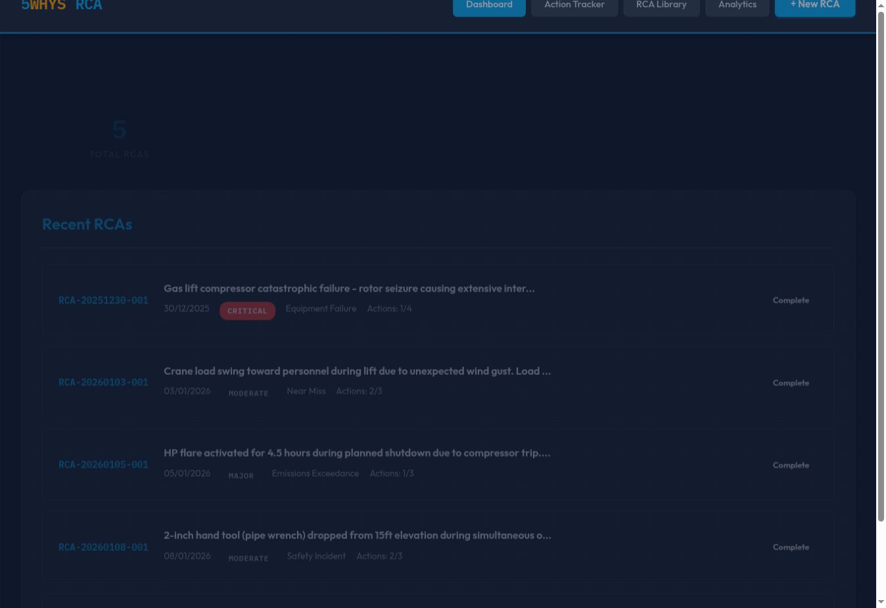
Task: Click the date 03/01/2026
Action: coord(187,391)
